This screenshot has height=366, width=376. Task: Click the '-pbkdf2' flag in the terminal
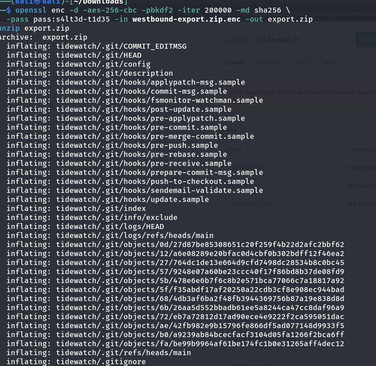[157, 10]
